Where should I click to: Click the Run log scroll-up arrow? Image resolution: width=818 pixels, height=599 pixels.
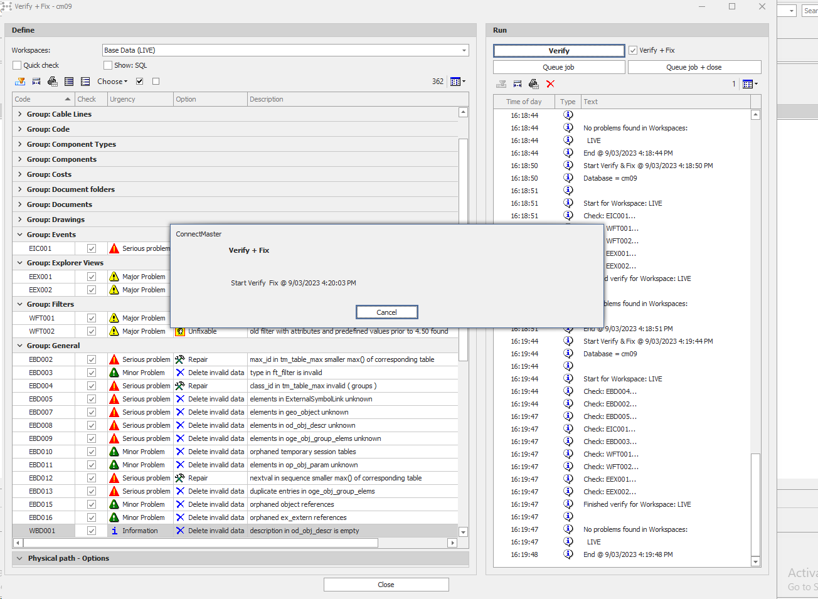[755, 115]
